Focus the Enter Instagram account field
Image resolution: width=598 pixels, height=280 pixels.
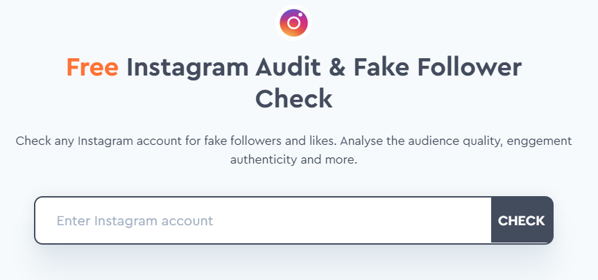tap(263, 220)
